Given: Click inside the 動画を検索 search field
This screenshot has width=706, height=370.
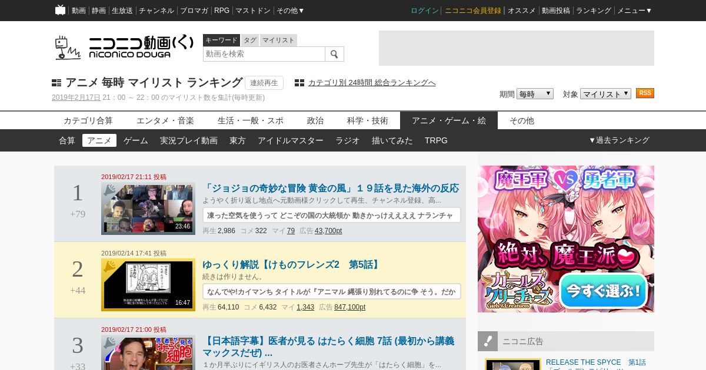Looking at the screenshot, I should coord(264,54).
